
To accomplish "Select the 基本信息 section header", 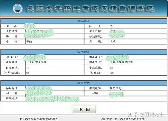I will coord(84,21).
